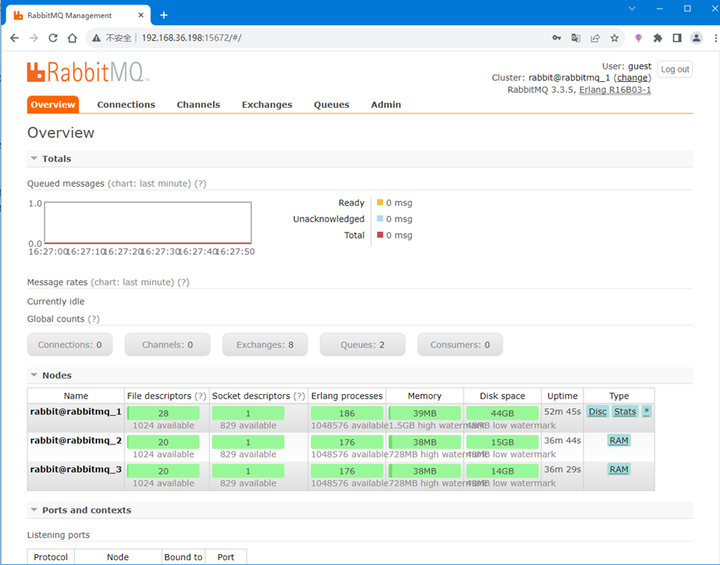Viewport: 720px width, 565px height.
Task: Click the Disc type badge
Action: tap(598, 411)
